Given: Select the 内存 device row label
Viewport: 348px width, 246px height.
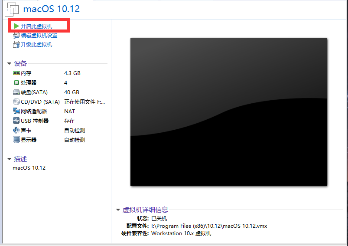Looking at the screenshot, I should click(x=26, y=73).
